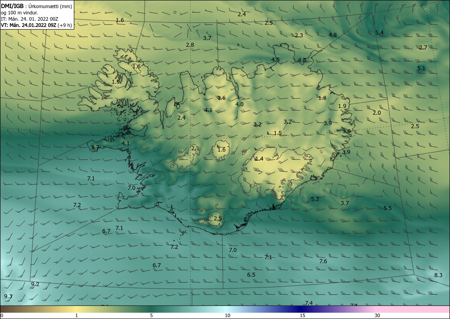The height and width of the screenshot is (319, 450).
Task: Click the 5.4 value on the map
Action: pos(379,33)
